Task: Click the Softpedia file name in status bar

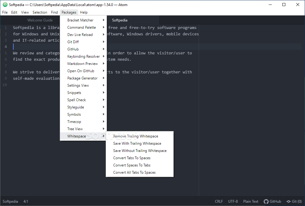Action: [10, 201]
